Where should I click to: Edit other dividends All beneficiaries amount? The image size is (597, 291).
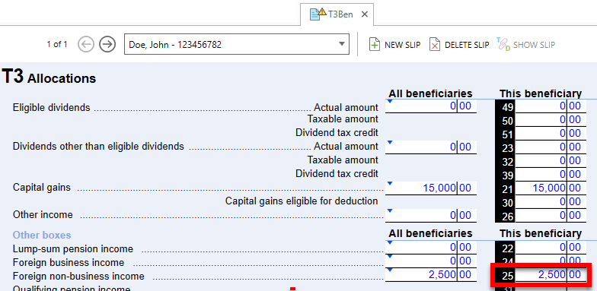point(431,147)
